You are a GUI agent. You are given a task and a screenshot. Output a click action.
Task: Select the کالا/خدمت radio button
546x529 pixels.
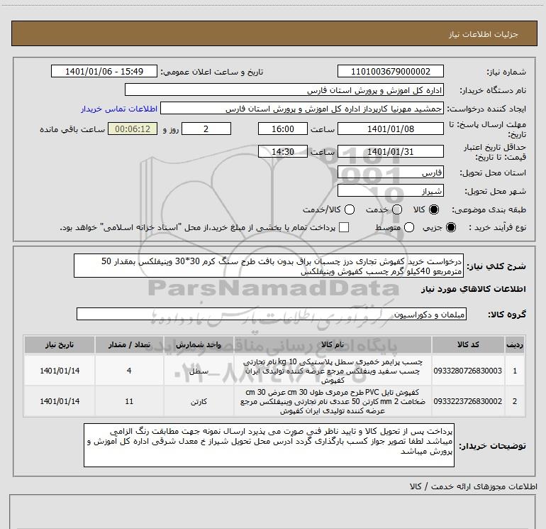tap(350, 210)
